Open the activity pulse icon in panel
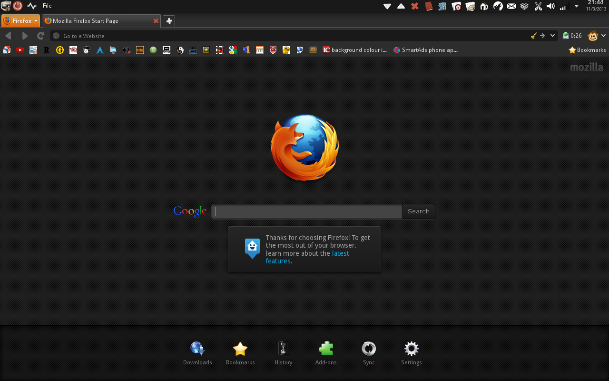Screen dimensions: 609x381 pos(32,6)
